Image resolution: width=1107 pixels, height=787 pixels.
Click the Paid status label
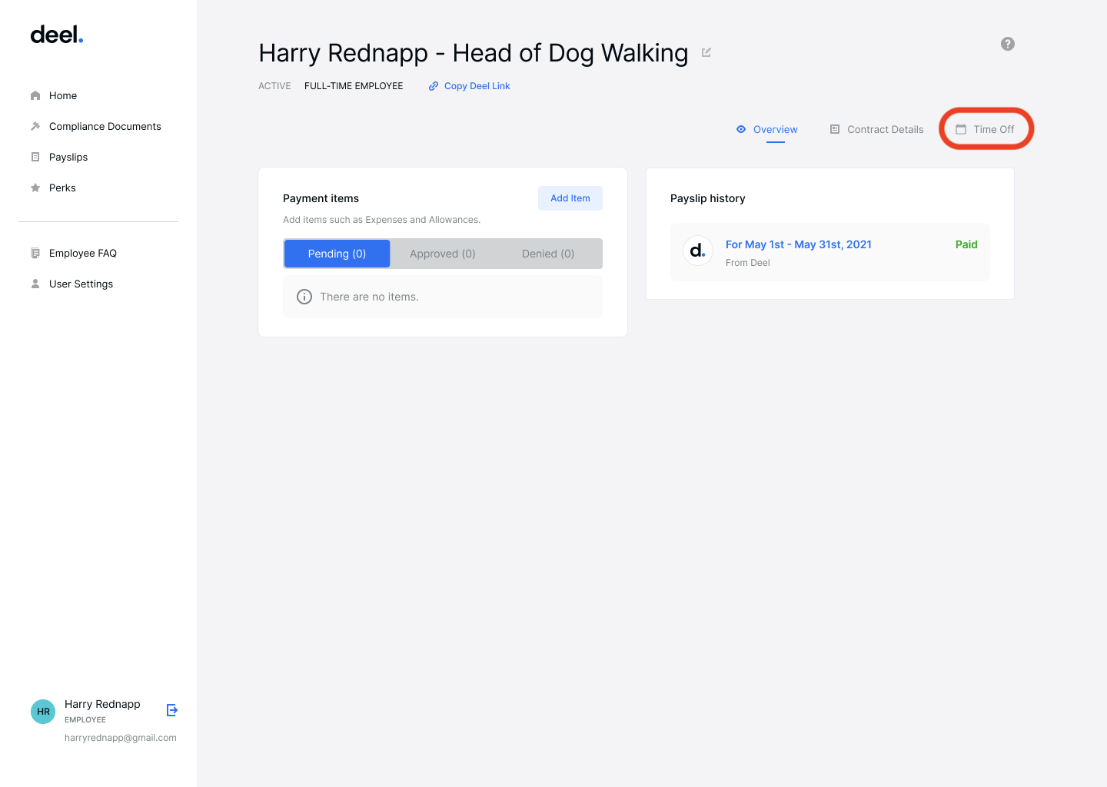pyautogui.click(x=966, y=244)
